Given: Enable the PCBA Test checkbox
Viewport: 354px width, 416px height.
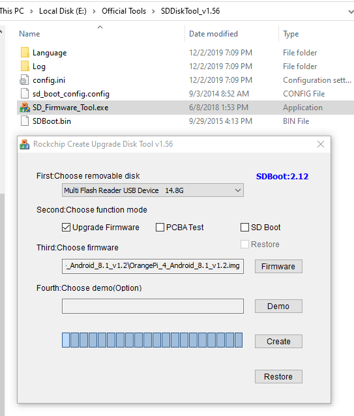Looking at the screenshot, I should 160,228.
